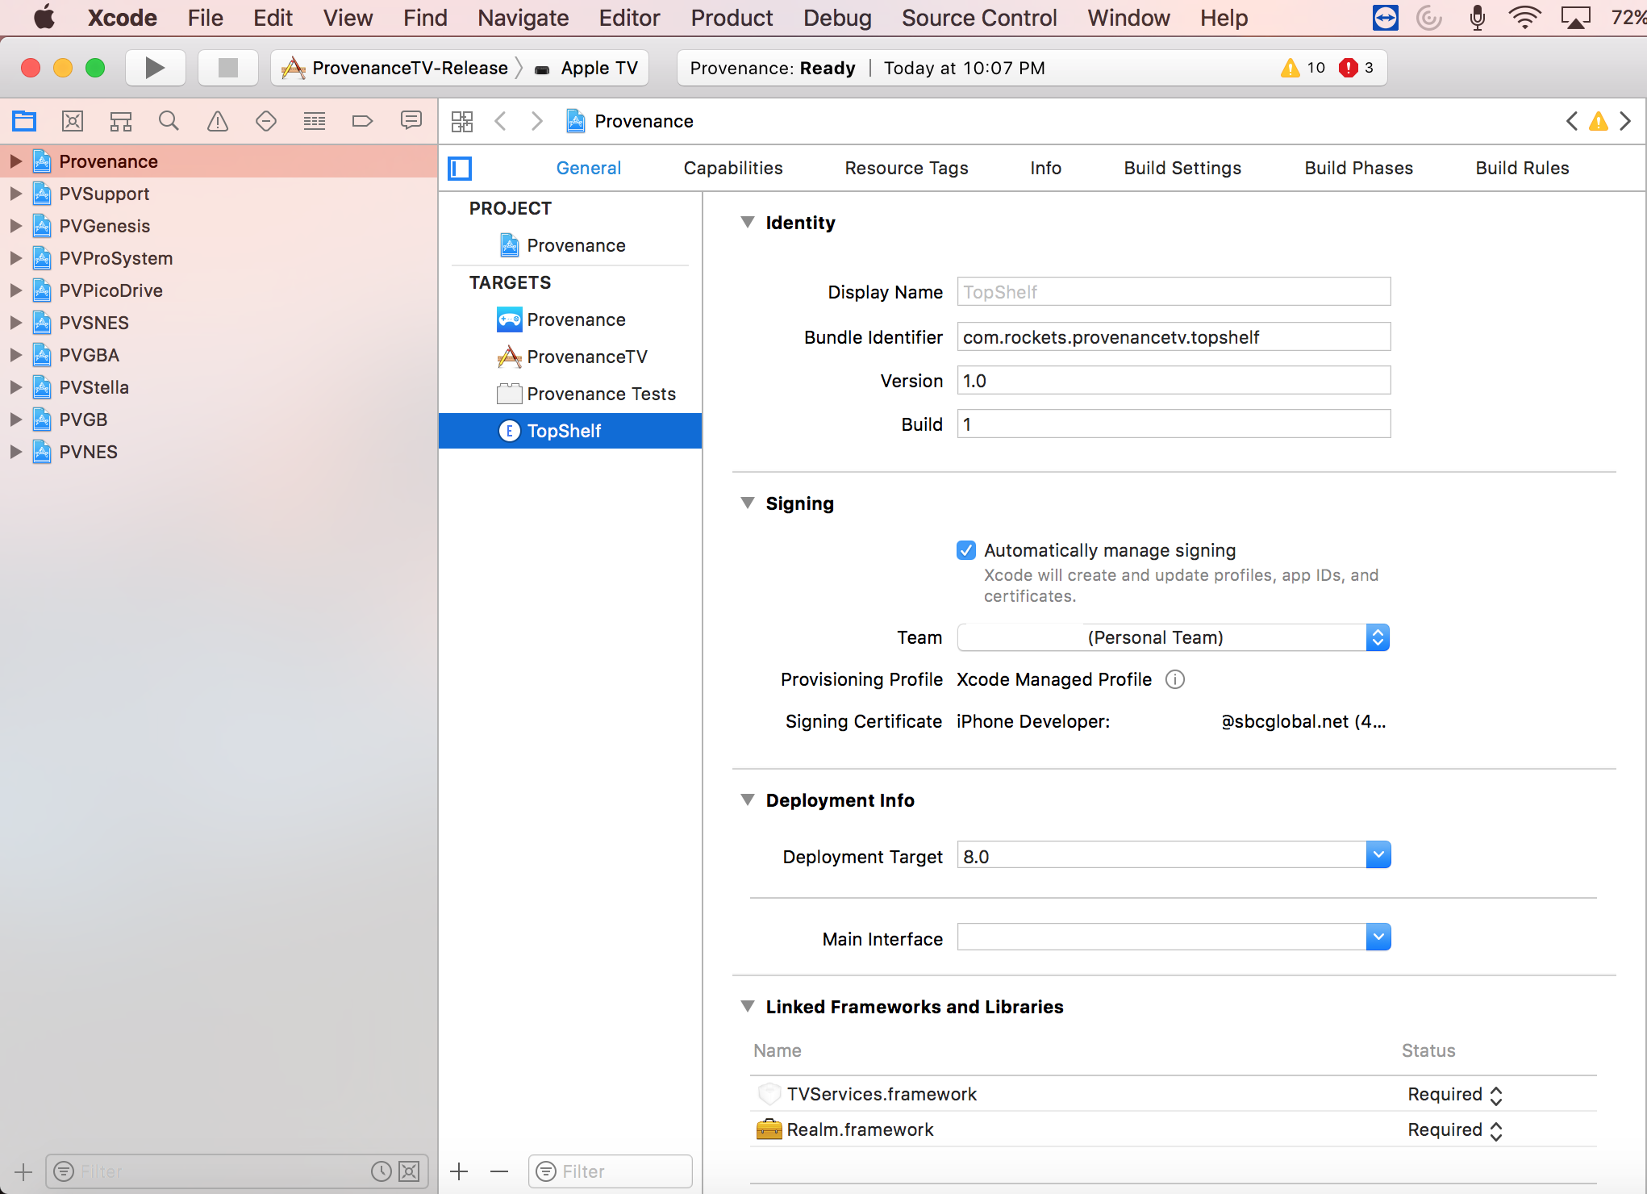Switch to Build Settings tab

tap(1182, 168)
